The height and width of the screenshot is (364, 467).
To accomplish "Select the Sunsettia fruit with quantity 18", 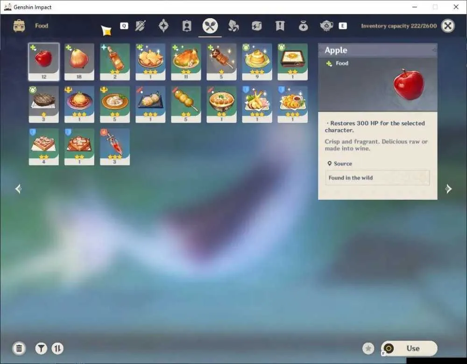I will click(79, 62).
